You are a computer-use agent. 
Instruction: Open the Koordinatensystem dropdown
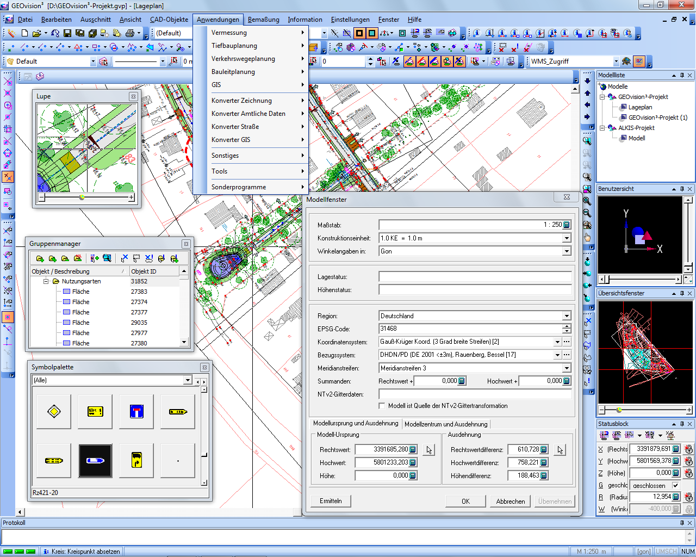(557, 342)
